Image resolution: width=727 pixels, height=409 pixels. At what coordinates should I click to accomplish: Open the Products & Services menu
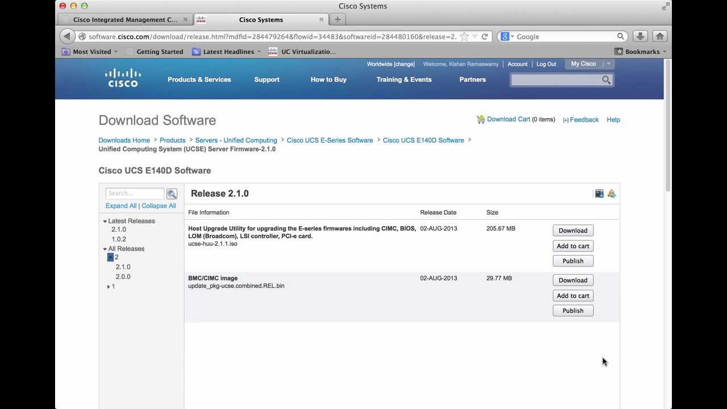(x=199, y=80)
